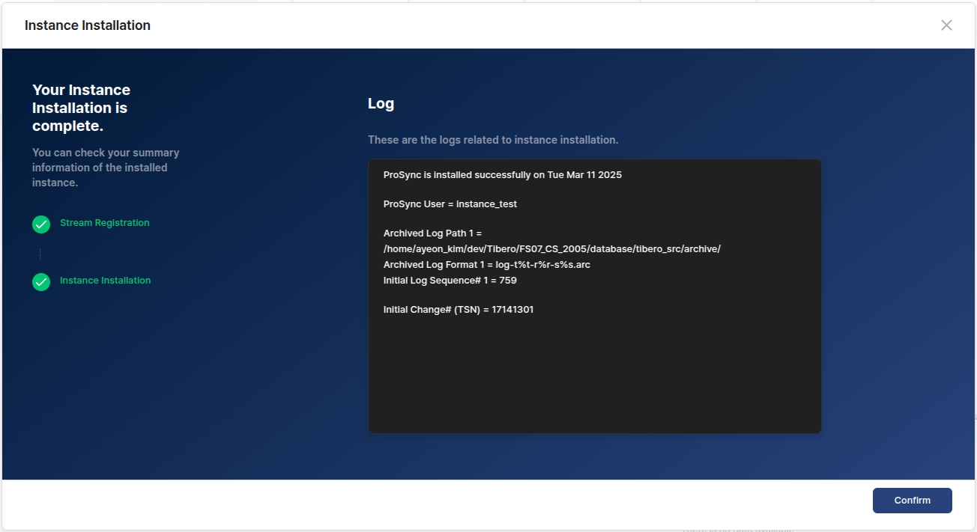Viewport: 977px width, 532px height.
Task: Click the summary information description text
Action: (106, 168)
